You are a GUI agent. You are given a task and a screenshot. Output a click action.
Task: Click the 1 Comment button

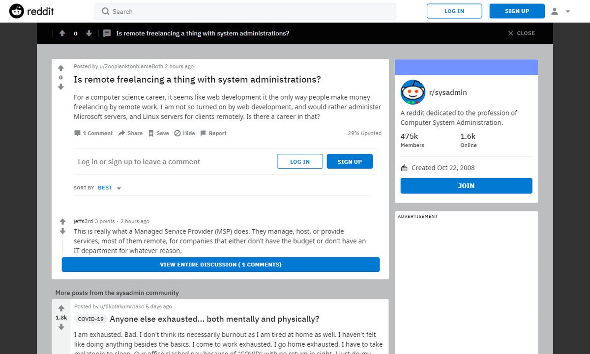click(93, 133)
